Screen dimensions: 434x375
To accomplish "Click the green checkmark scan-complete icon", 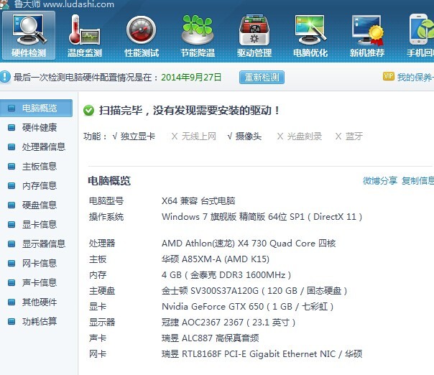I will pyautogui.click(x=88, y=111).
